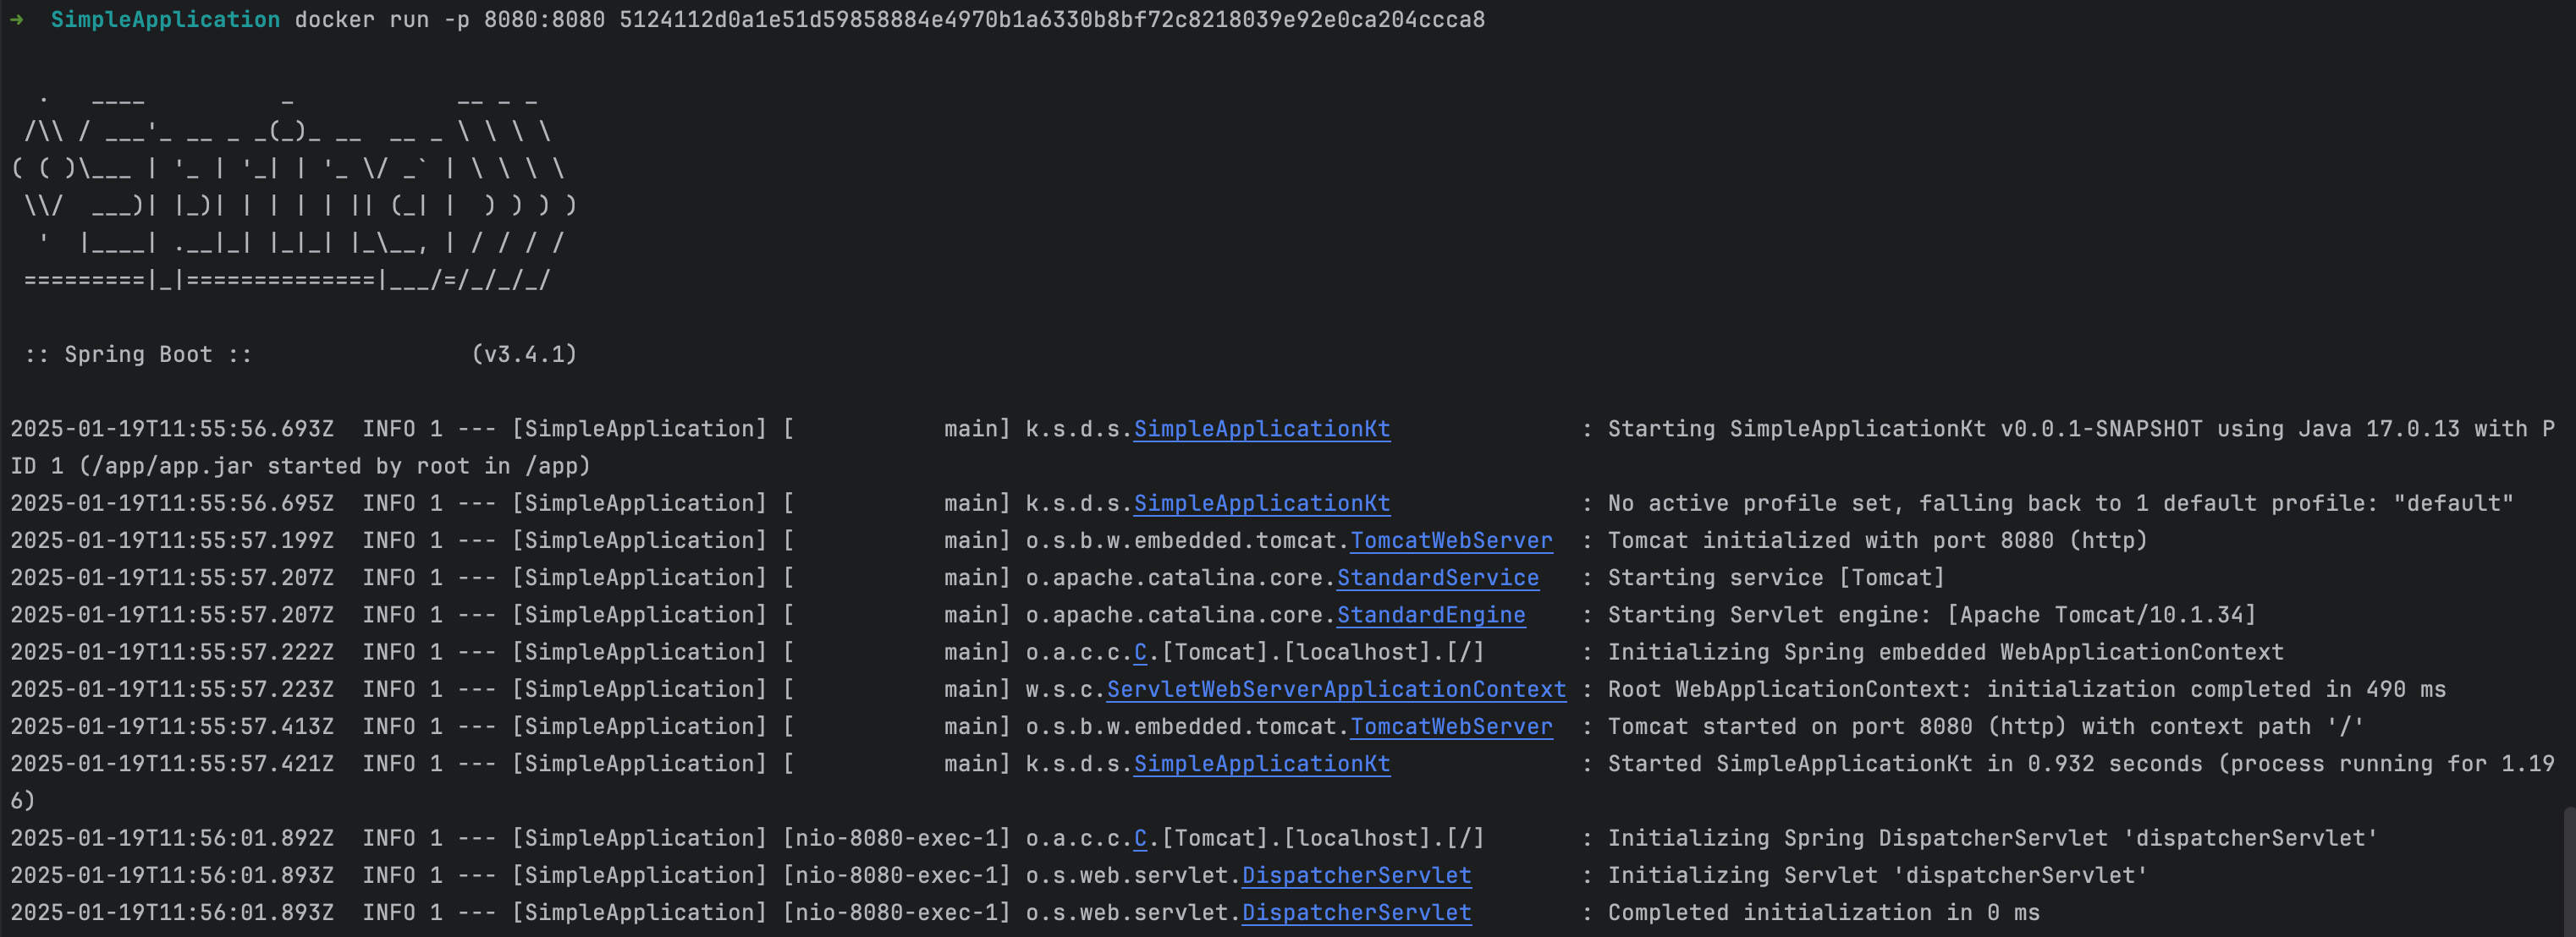
Task: Open SimpleApplicationKt link in 'Starting SimpleApplicationKt' line
Action: click(1261, 429)
